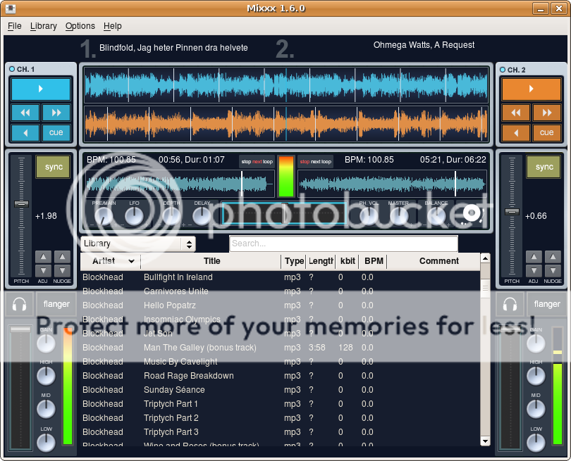Play the Channel 1 deck
This screenshot has width=571, height=461.
(41, 89)
